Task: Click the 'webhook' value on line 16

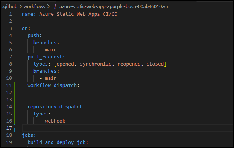Action: coord(55,121)
